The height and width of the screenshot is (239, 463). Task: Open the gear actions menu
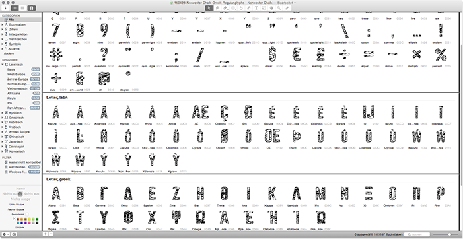coord(5,234)
